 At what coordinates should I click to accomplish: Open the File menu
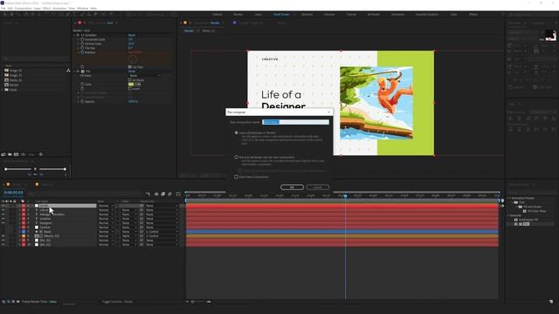[x=3, y=8]
